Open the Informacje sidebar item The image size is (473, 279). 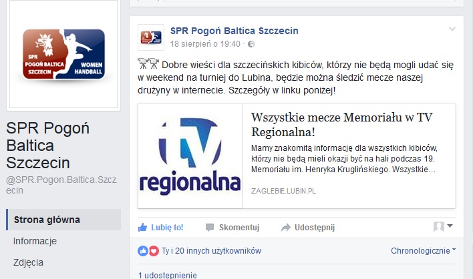35,241
